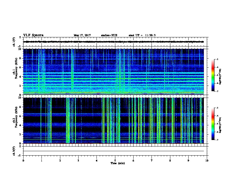Click the ch.1 colorbar log(PSD) label
The image size is (233, 180).
tap(220, 76)
